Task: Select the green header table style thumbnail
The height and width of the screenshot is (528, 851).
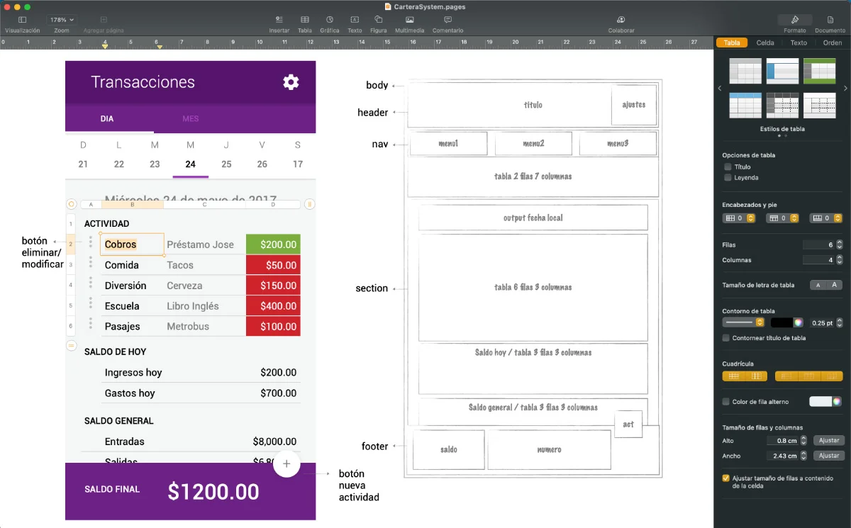Action: [820, 71]
